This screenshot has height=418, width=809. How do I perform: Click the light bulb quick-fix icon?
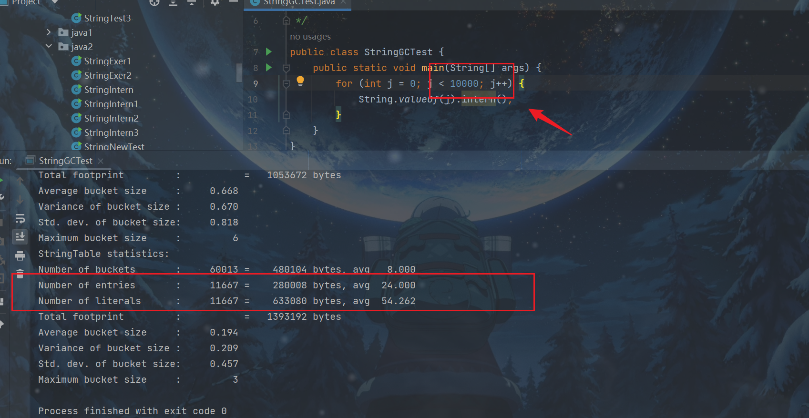(x=300, y=81)
